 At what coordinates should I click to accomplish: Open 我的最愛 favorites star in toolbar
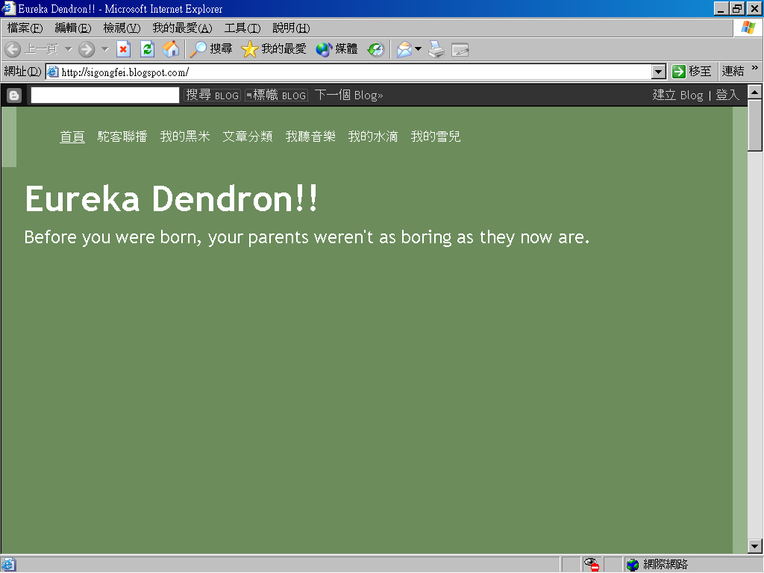(x=274, y=49)
